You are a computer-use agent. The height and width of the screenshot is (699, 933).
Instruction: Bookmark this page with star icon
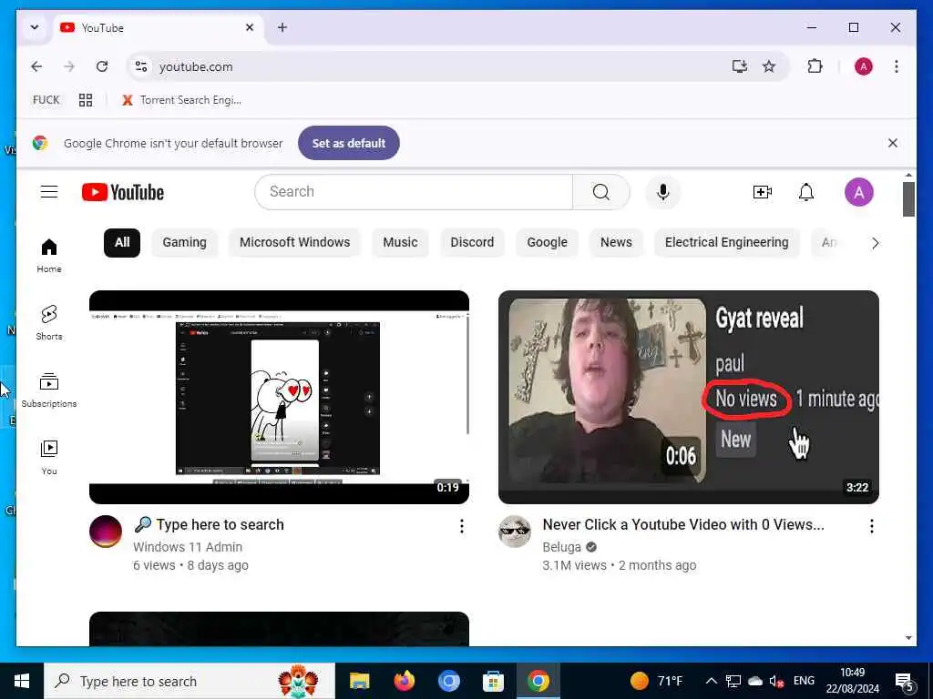769,66
